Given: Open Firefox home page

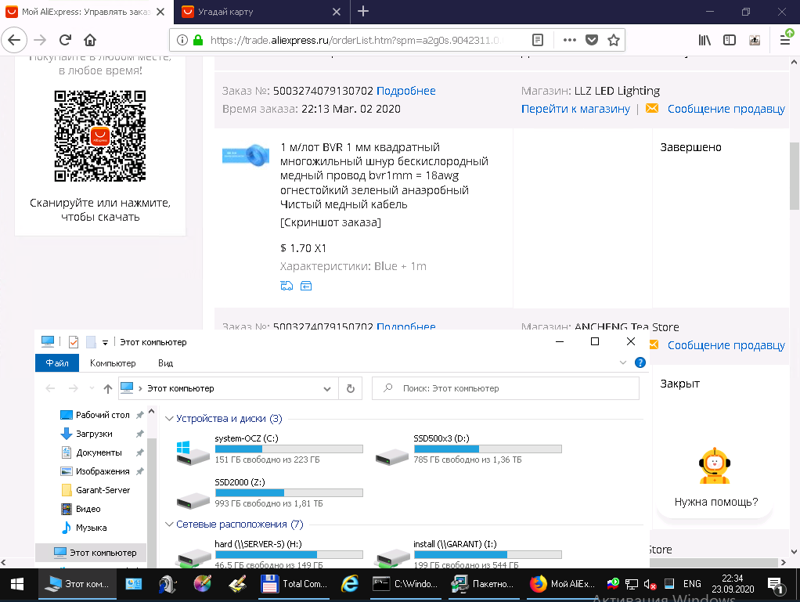Looking at the screenshot, I should coord(90,40).
